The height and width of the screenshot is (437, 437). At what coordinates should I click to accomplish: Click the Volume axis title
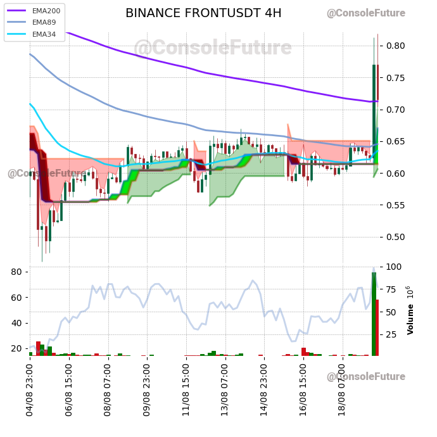pyautogui.click(x=410, y=320)
